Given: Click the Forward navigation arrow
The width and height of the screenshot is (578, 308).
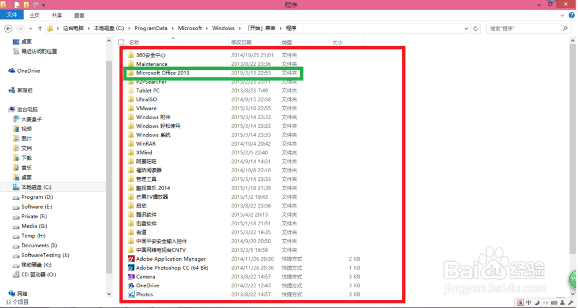Looking at the screenshot, I should [20, 28].
